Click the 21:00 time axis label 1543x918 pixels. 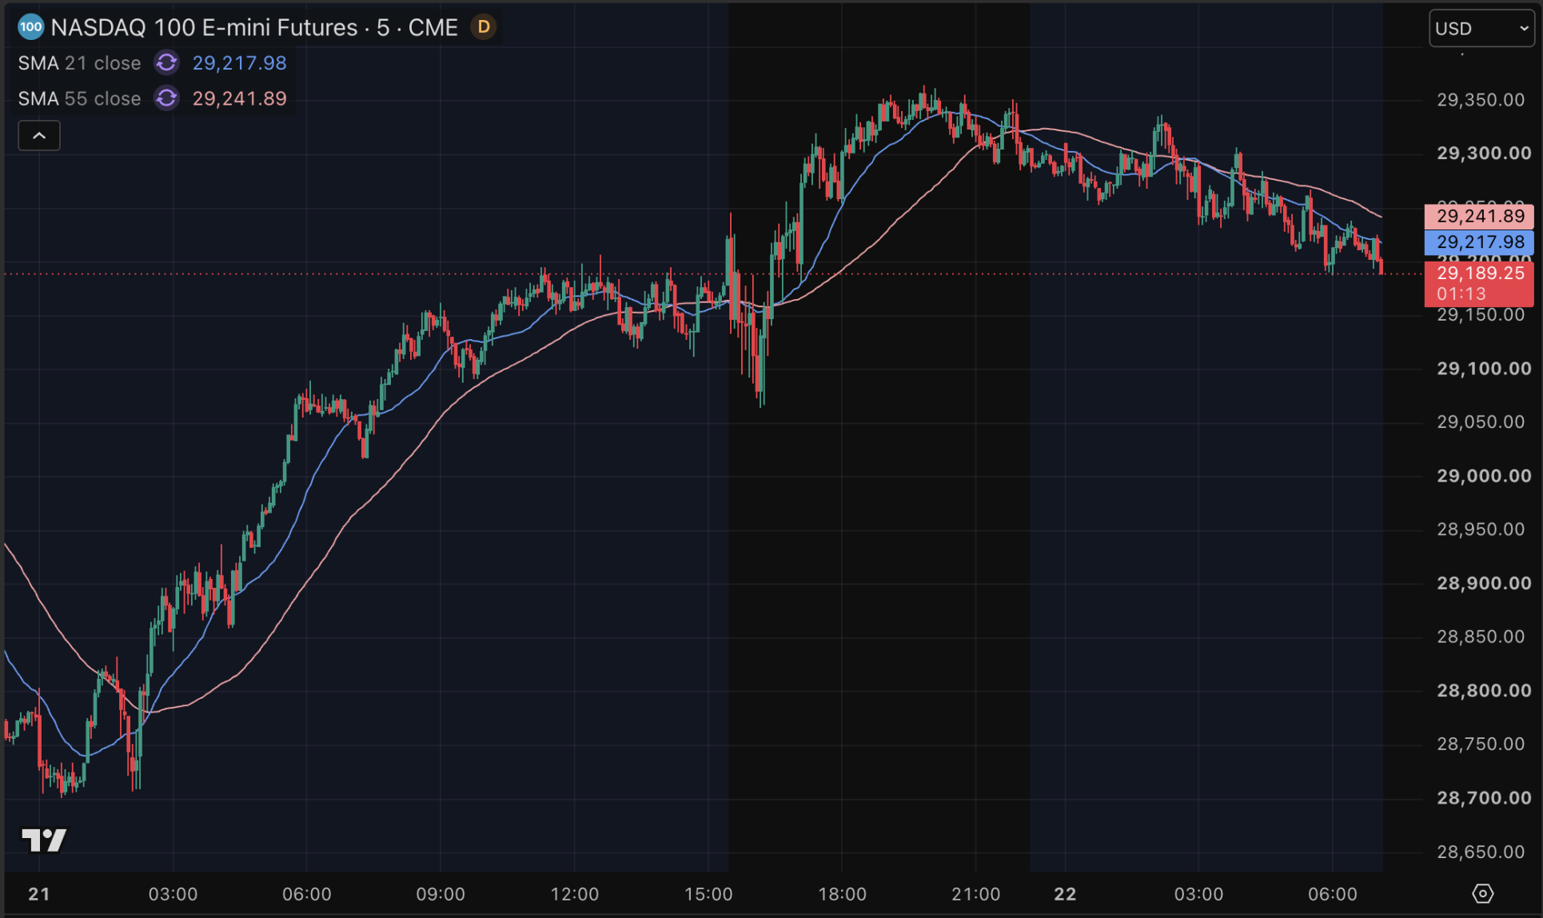point(976,894)
